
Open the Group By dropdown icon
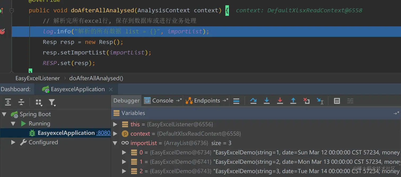(x=39, y=102)
